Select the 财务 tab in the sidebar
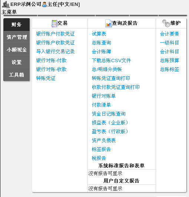The image size is (189, 197). coord(16,24)
